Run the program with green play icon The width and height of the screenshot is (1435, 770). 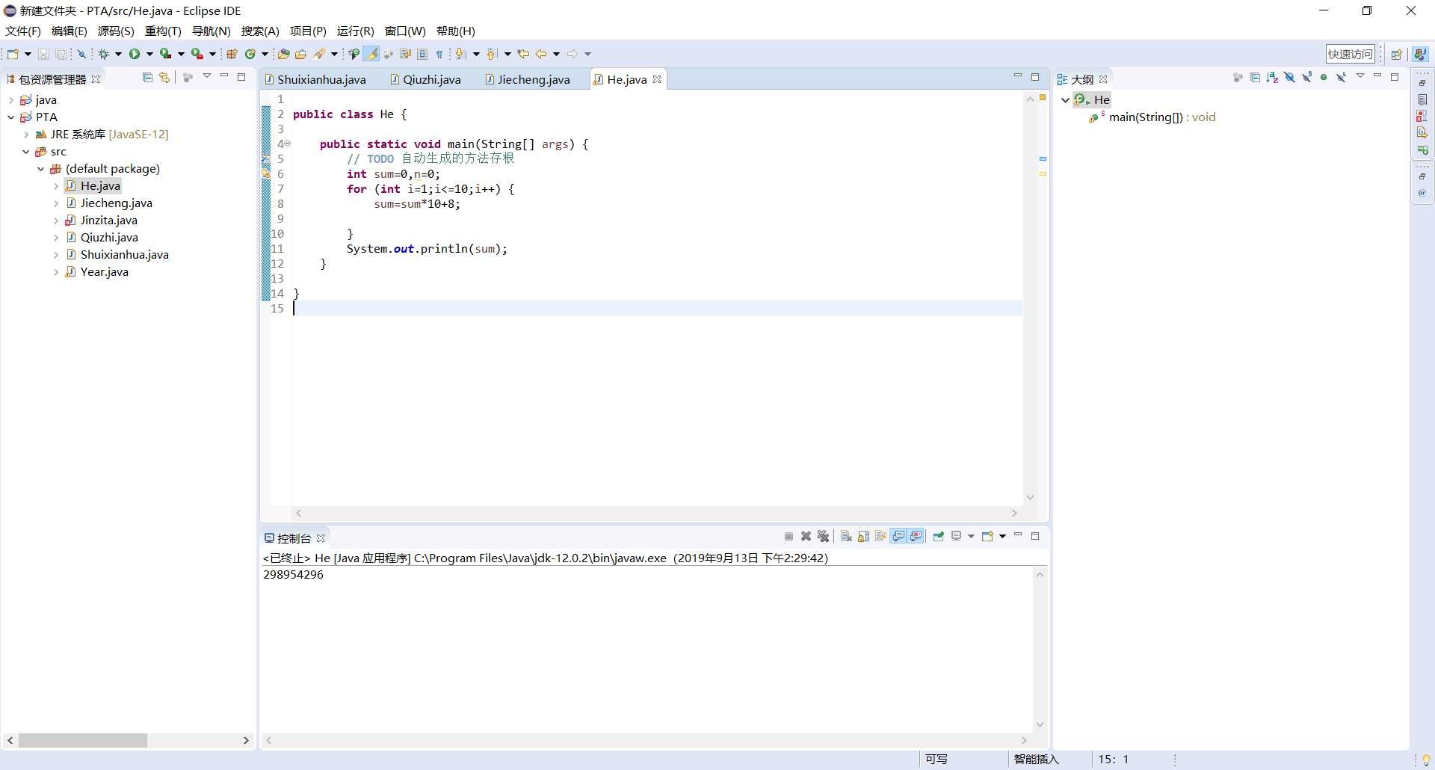(x=135, y=54)
